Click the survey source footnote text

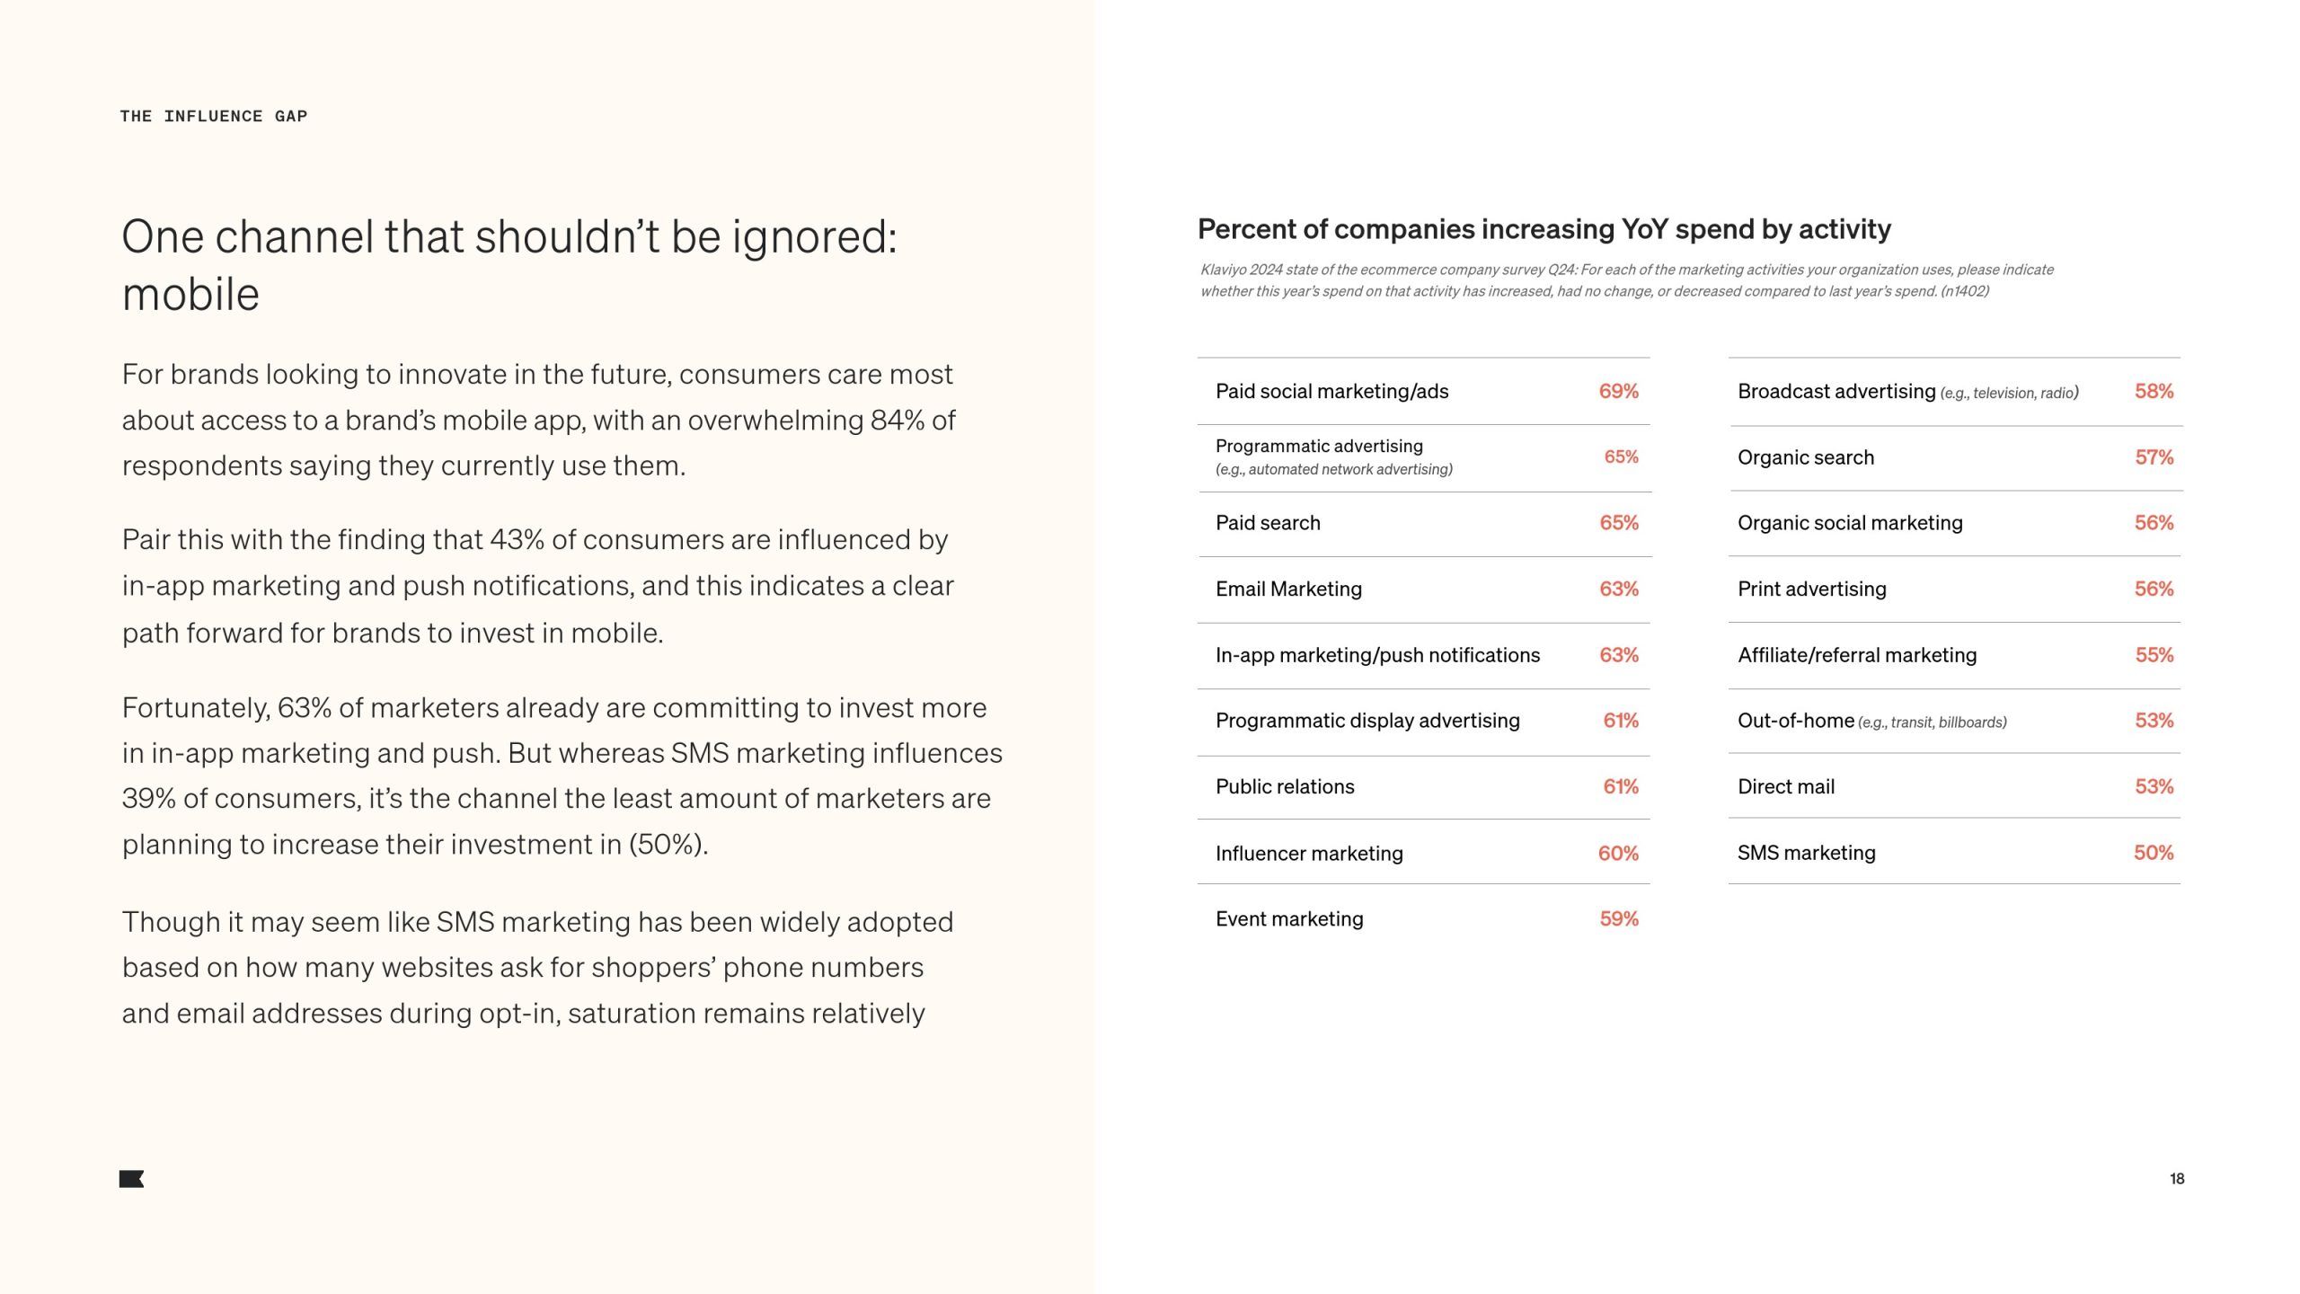point(1627,280)
